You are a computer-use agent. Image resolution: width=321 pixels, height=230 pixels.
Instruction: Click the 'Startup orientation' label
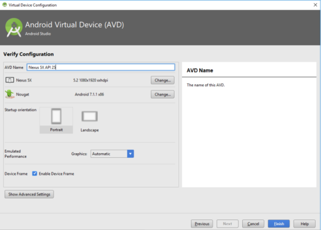pyautogui.click(x=20, y=110)
